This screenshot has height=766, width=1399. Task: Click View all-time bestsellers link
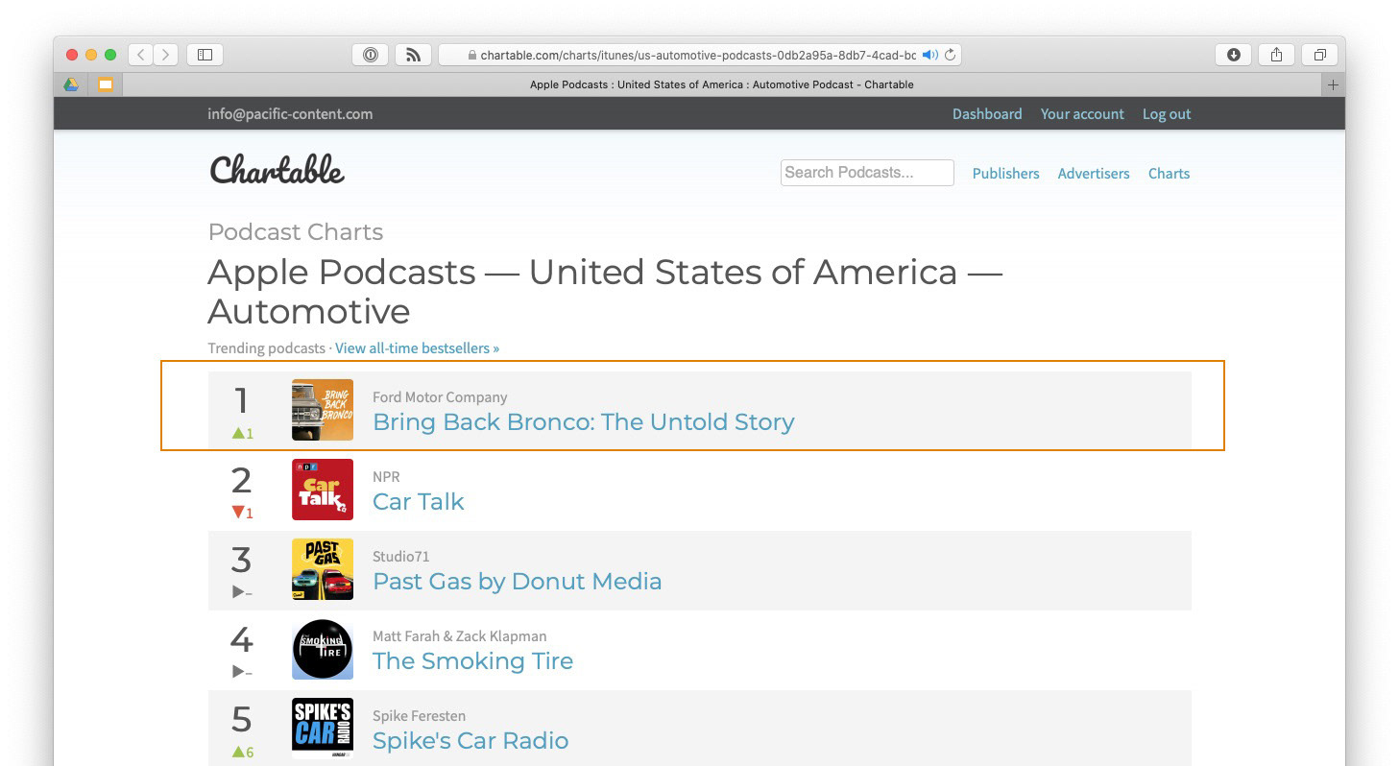tap(417, 348)
